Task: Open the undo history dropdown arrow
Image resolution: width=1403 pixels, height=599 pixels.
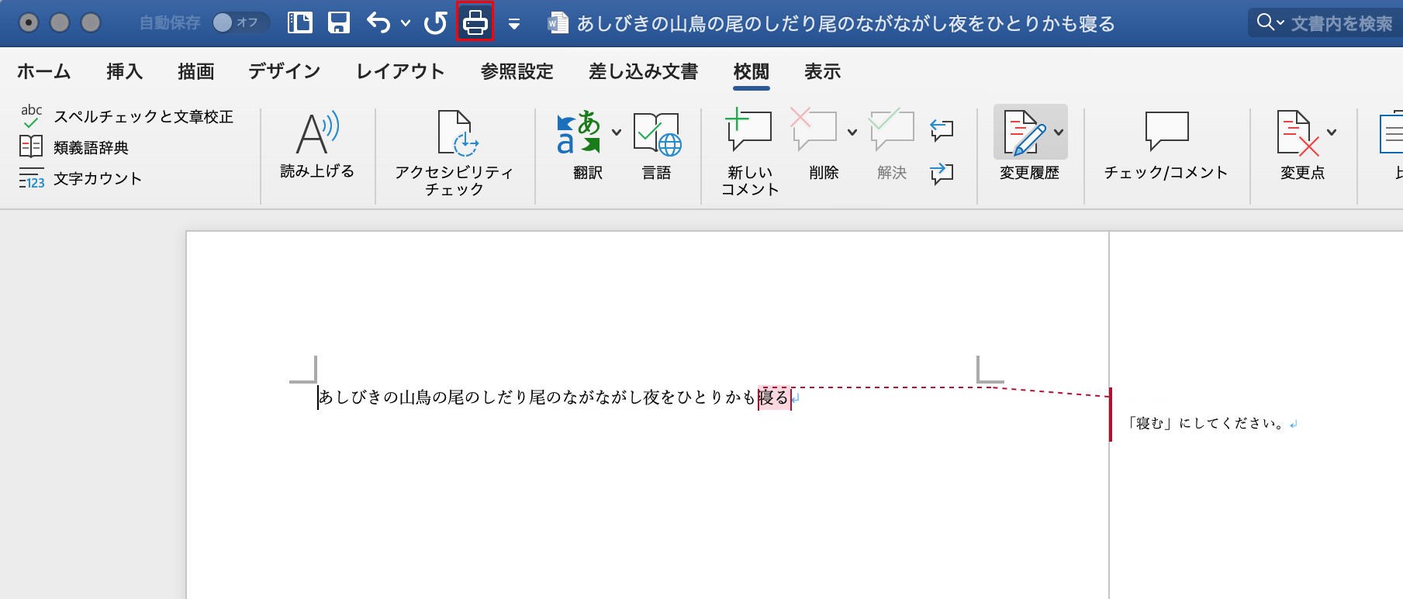Action: 406,23
